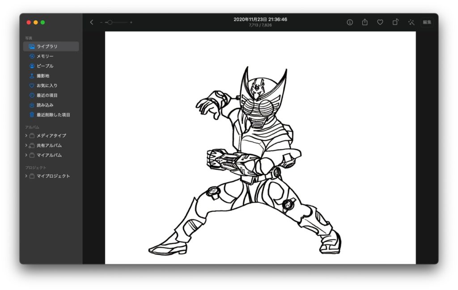Click the メモリー memories icon

[x=32, y=56]
